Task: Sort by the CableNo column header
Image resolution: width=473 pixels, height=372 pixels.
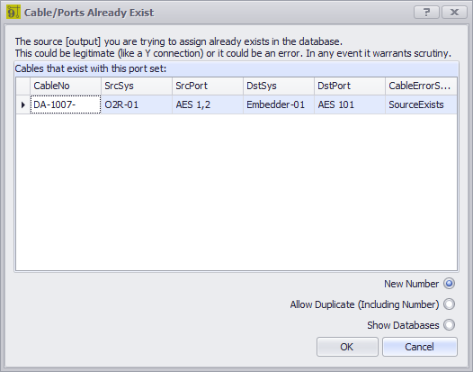Action: [66, 86]
